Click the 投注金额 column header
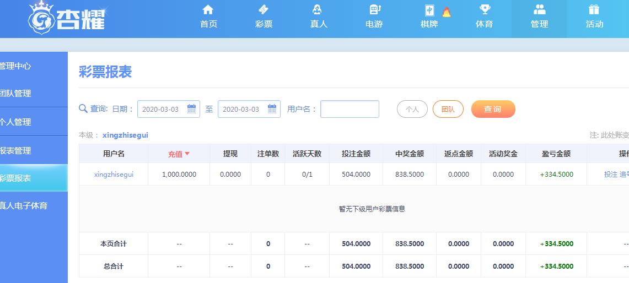This screenshot has height=283, width=629. [x=356, y=154]
